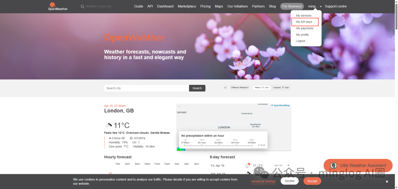Click the Ulla Weather Assistant avatar icon
The width and height of the screenshot is (398, 189).
click(x=334, y=165)
